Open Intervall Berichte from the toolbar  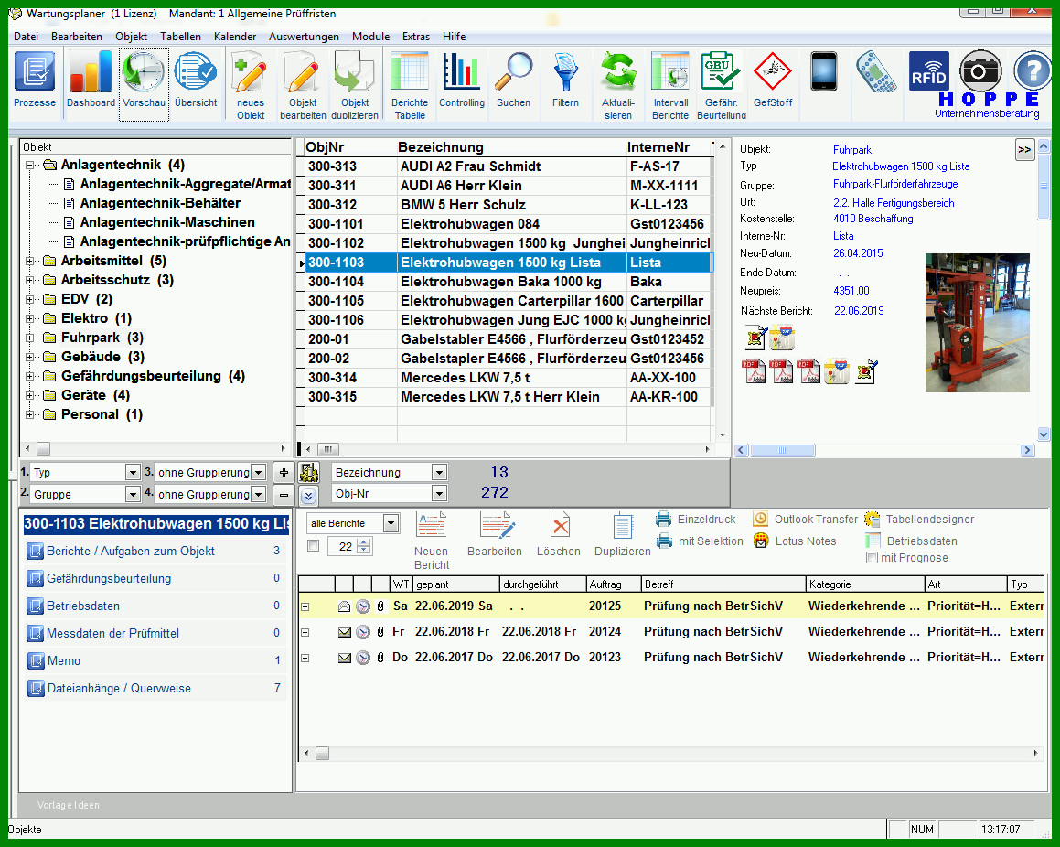point(670,87)
